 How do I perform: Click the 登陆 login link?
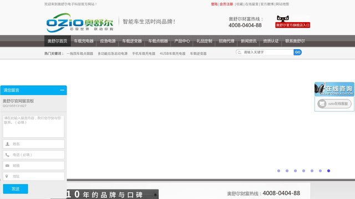click(214, 4)
